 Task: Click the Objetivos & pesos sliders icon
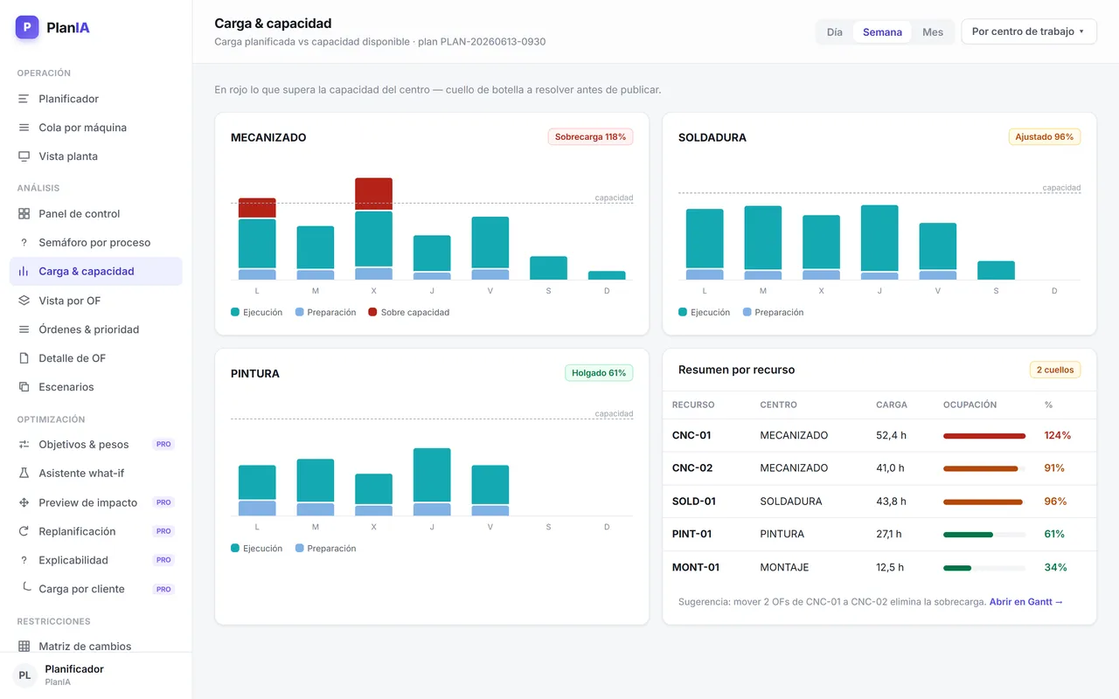[24, 445]
